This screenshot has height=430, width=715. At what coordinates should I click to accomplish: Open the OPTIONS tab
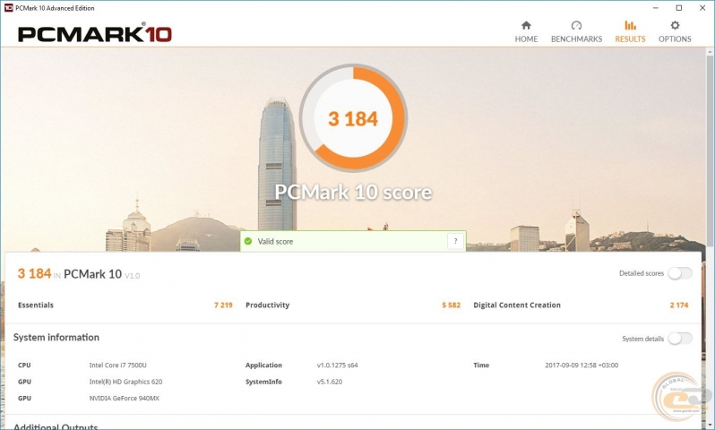tap(675, 32)
